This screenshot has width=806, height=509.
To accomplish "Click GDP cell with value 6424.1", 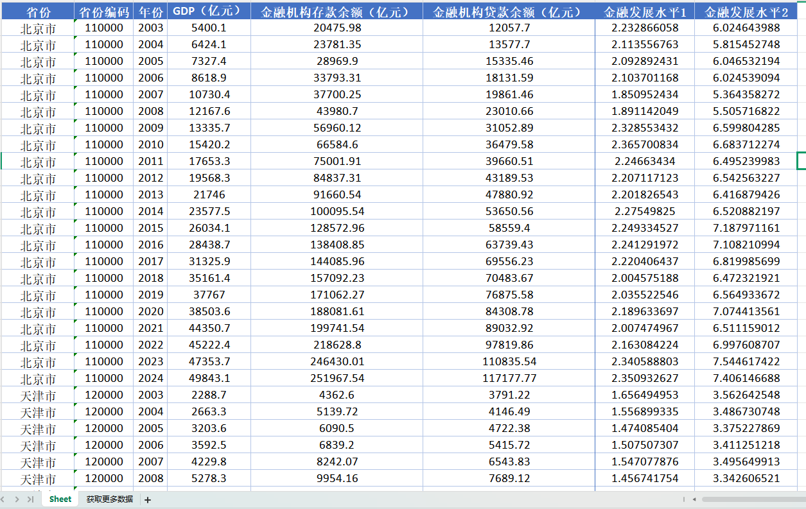I will [209, 45].
